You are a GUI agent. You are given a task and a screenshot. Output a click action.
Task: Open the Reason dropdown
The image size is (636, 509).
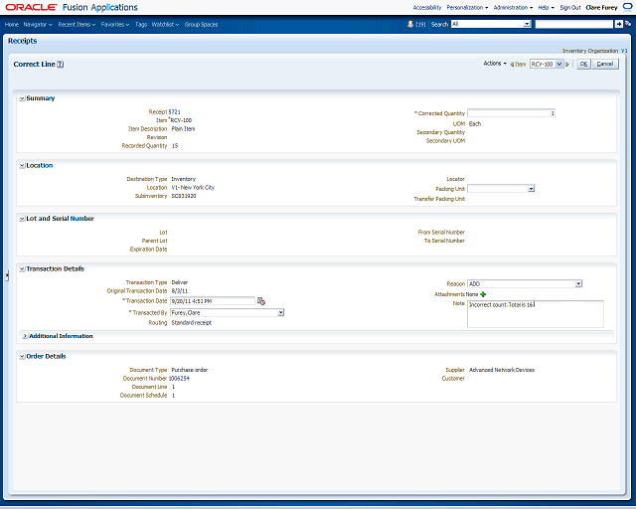pos(577,283)
